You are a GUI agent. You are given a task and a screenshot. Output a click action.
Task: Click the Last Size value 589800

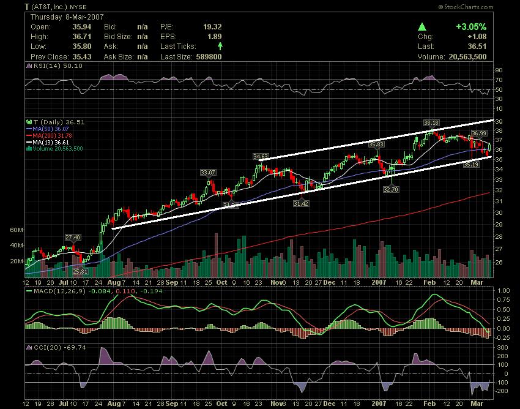click(x=209, y=57)
